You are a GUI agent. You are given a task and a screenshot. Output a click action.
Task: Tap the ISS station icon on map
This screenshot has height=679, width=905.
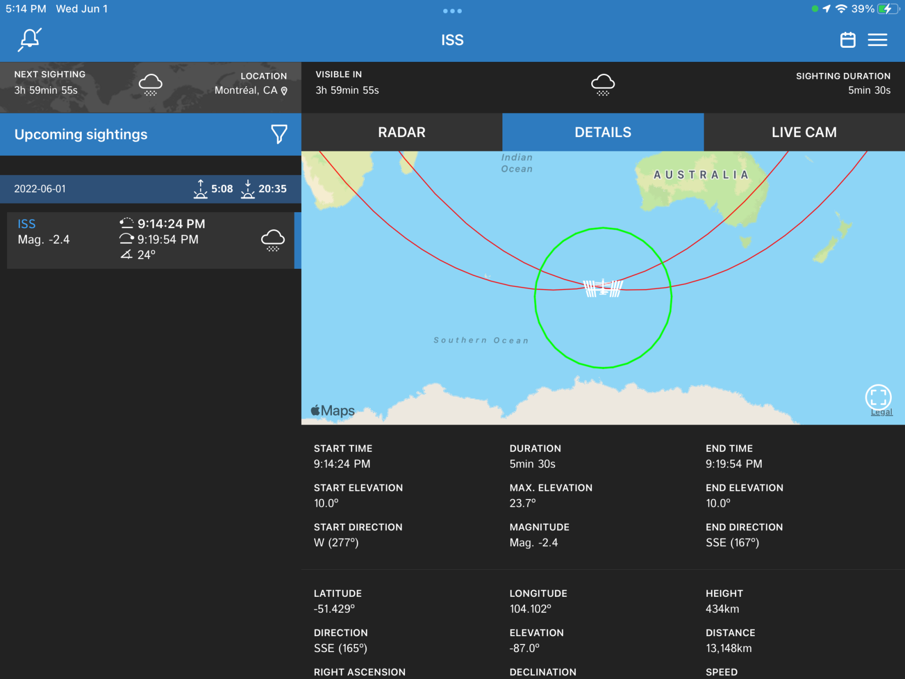[603, 287]
